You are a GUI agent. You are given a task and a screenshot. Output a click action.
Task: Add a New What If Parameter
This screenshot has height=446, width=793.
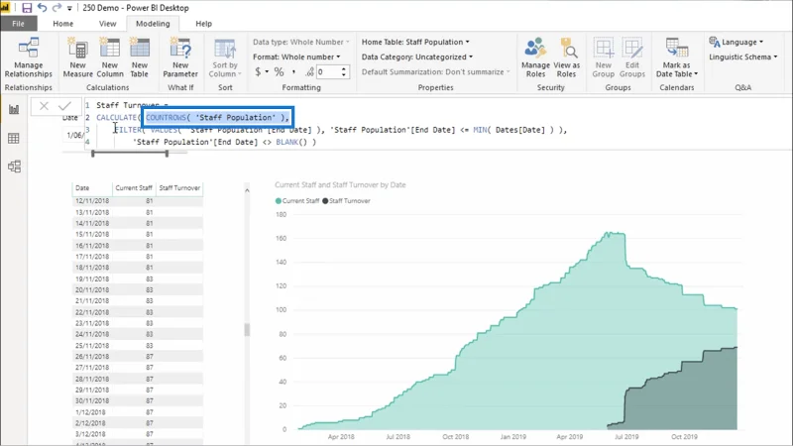coord(180,57)
